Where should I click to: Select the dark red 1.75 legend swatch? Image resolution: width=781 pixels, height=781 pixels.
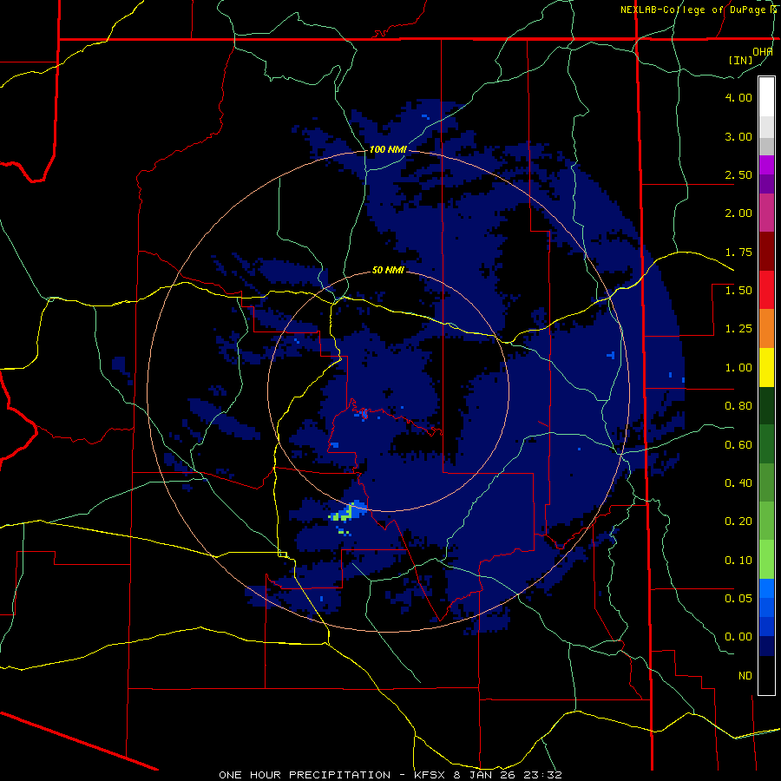tap(766, 252)
